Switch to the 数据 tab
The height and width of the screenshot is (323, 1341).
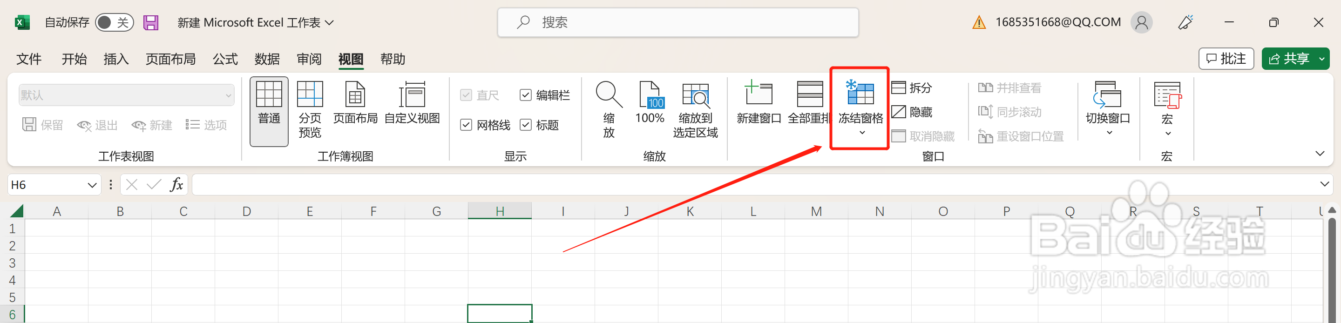[x=267, y=59]
